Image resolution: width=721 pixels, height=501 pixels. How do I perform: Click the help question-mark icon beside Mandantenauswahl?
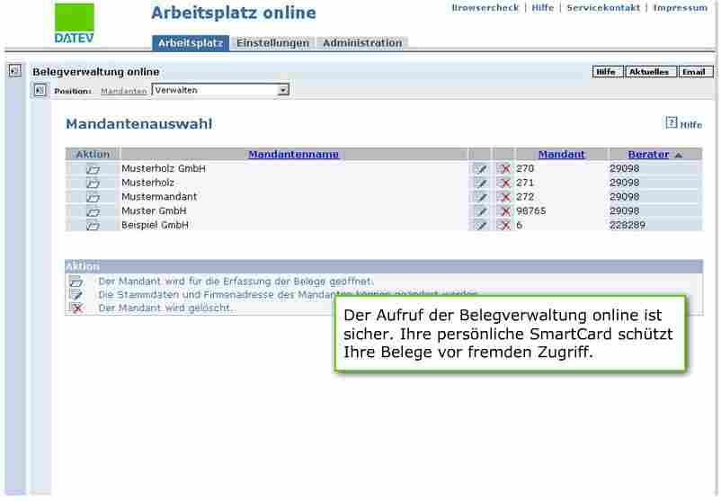671,123
